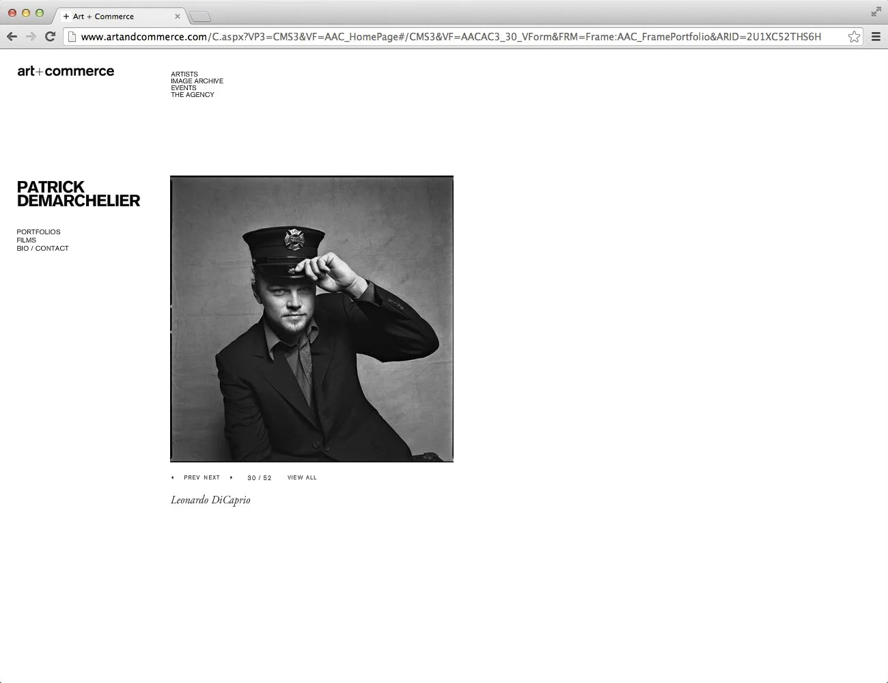Reload the current page
This screenshot has height=683, width=888.
(50, 37)
